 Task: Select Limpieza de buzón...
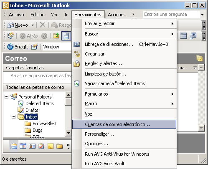124,74
